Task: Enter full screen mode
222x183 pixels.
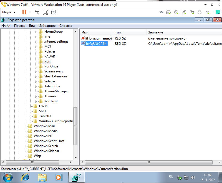Action: tap(45, 12)
